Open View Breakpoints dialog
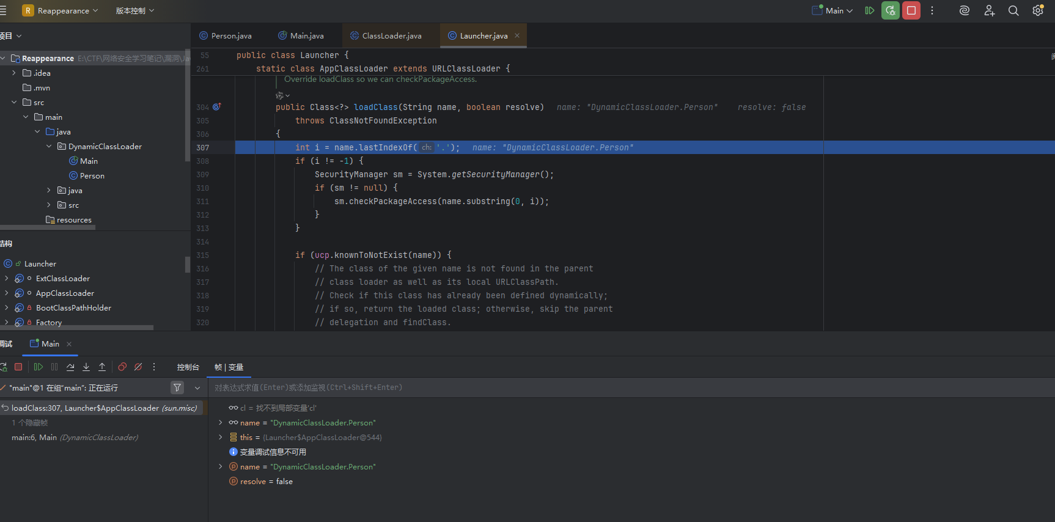 (122, 367)
